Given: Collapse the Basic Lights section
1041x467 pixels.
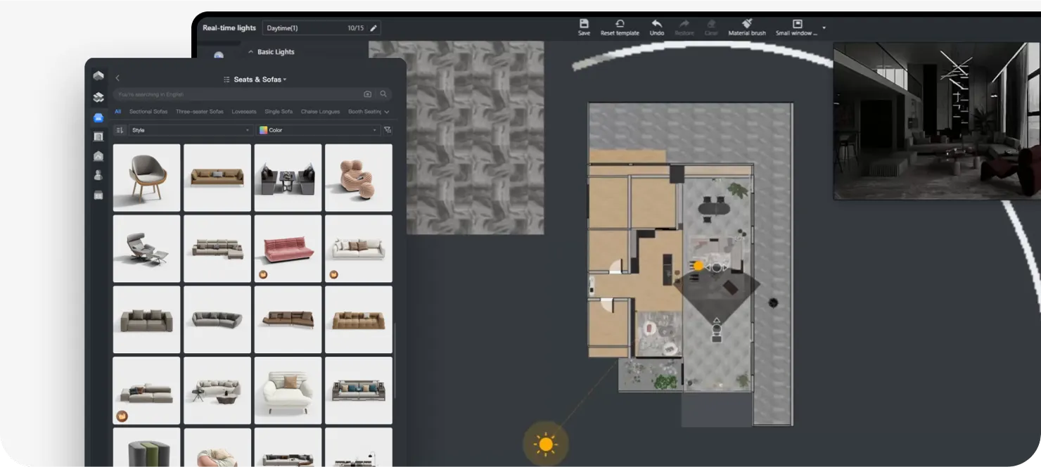Looking at the screenshot, I should [250, 52].
